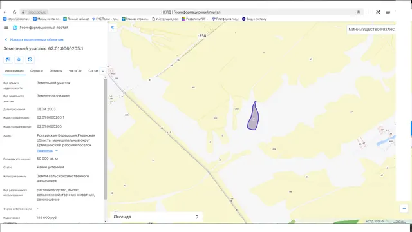This screenshot has width=412, height=232.
Task: Zoom out the map with minus button
Action: tap(404, 209)
